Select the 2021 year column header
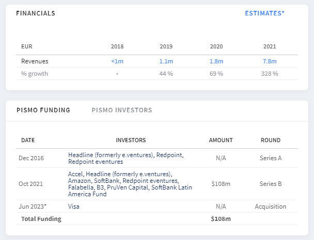Viewport: 314px width, 240px height. click(x=270, y=46)
